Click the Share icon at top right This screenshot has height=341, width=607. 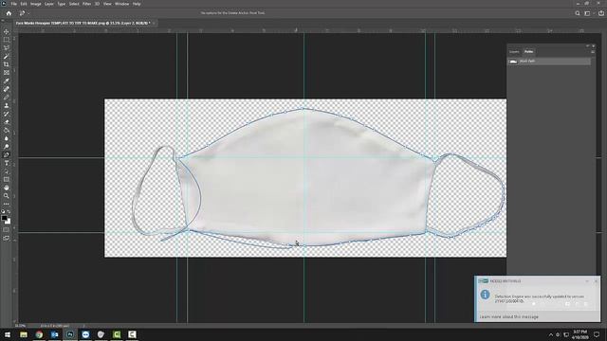(x=600, y=13)
